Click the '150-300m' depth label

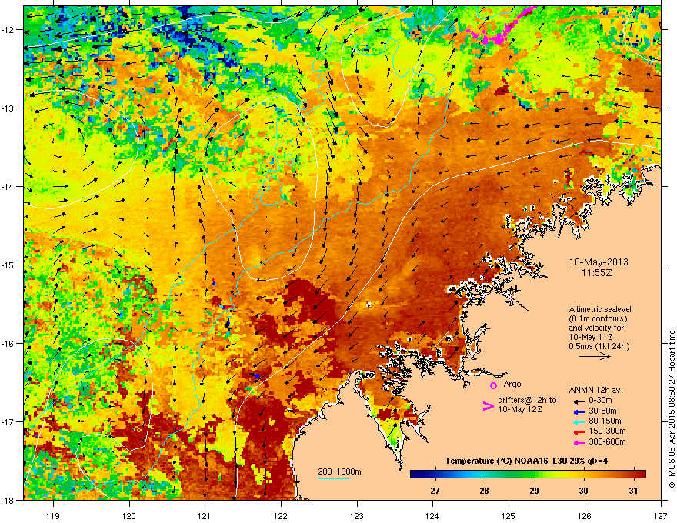(x=607, y=431)
